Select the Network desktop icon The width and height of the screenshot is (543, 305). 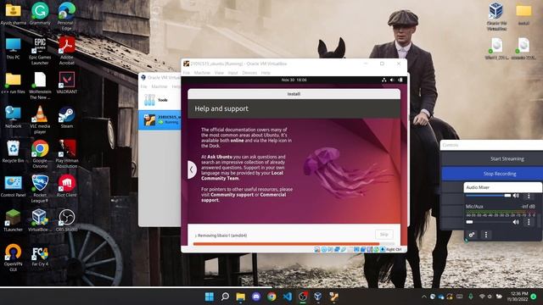click(x=14, y=117)
